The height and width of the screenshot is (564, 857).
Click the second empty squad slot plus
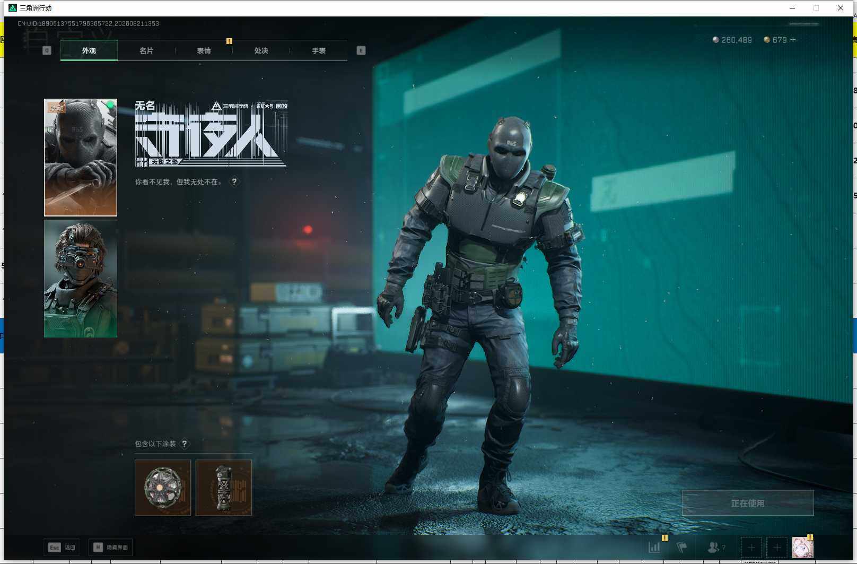click(x=777, y=548)
